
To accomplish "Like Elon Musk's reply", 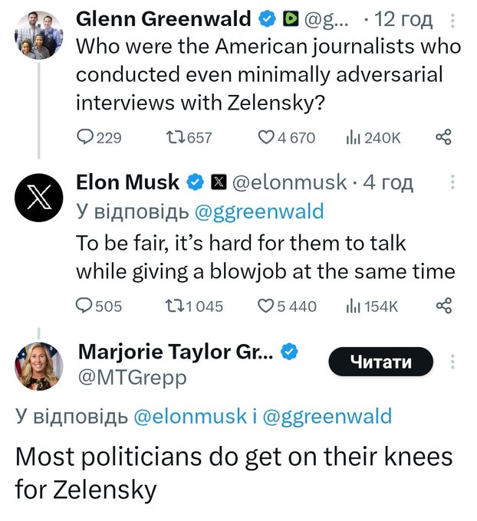I will click(x=287, y=306).
